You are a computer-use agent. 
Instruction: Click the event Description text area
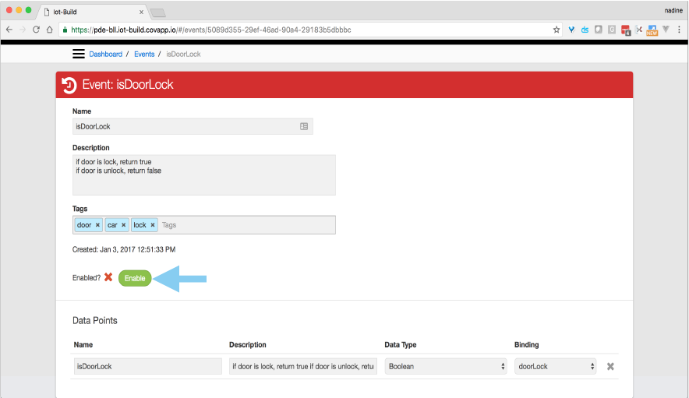[x=203, y=174]
